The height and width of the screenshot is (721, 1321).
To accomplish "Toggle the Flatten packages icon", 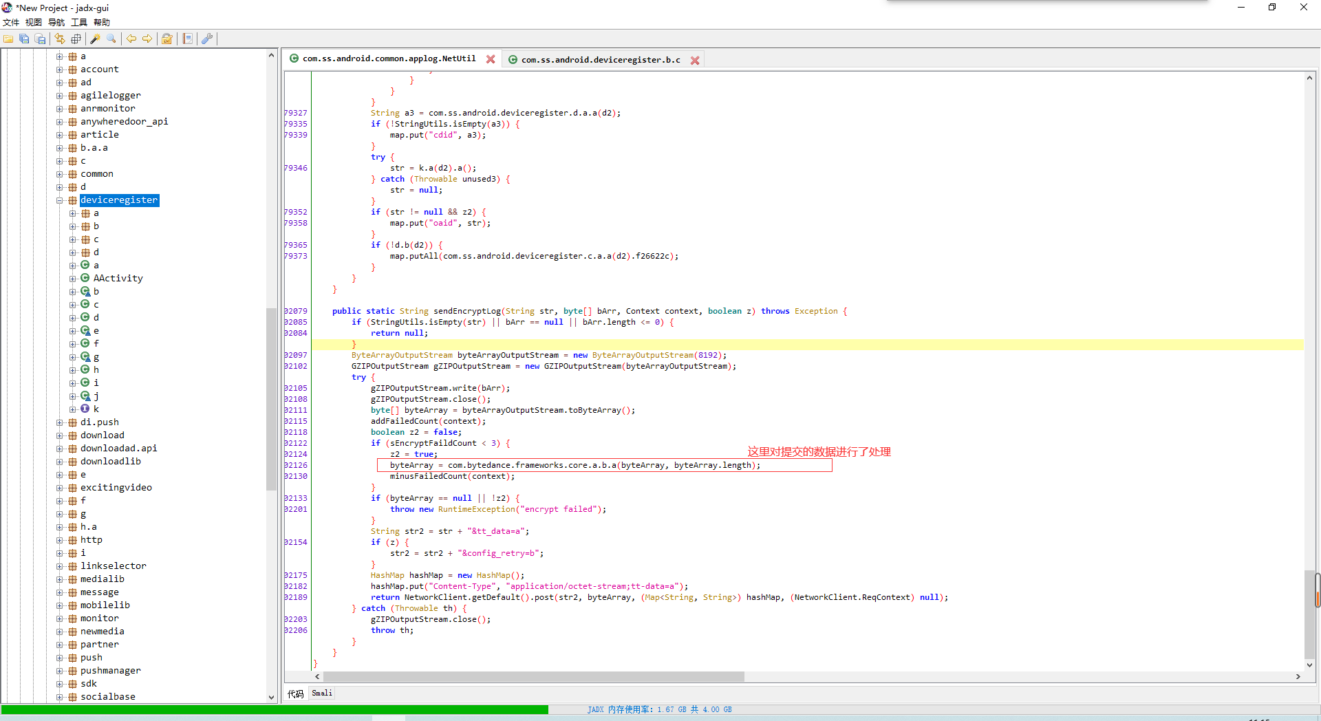I will [76, 39].
